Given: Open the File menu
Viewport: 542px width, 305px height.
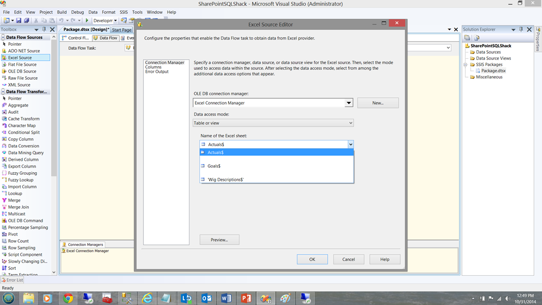Looking at the screenshot, I should coord(6,12).
